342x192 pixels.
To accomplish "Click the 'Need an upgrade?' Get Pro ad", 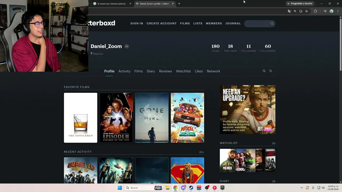I will pyautogui.click(x=248, y=110).
